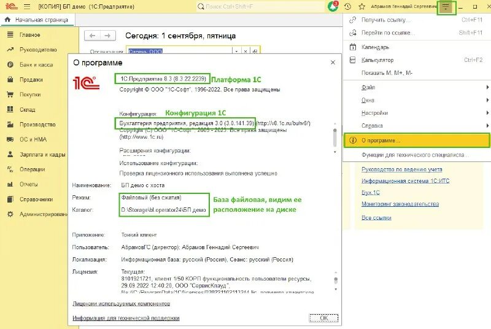The height and width of the screenshot is (329, 491).
Task: Click the Бухгалтерия предприятия, редакция 3.0 text
Action: (187, 123)
